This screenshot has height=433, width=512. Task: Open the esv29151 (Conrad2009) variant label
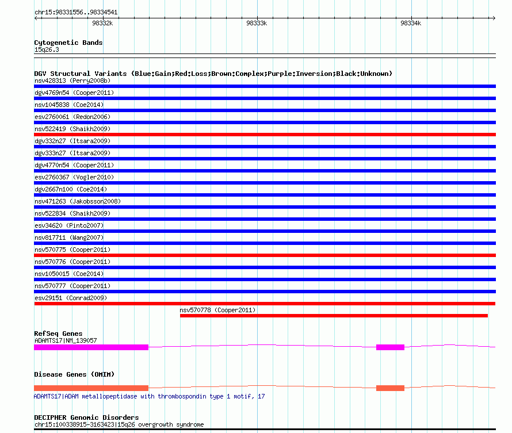point(71,298)
